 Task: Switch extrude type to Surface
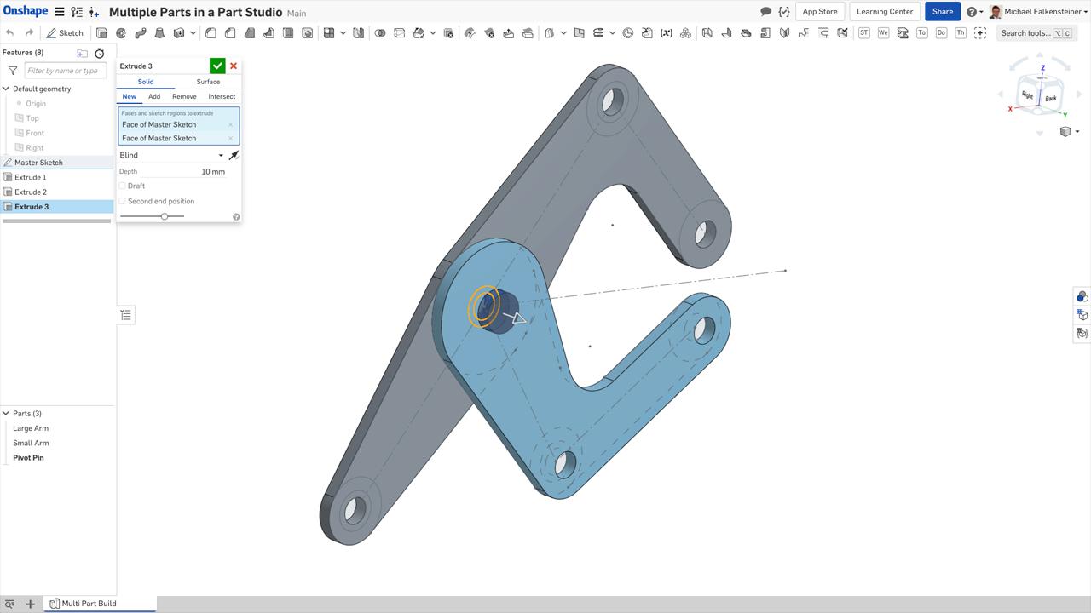208,82
